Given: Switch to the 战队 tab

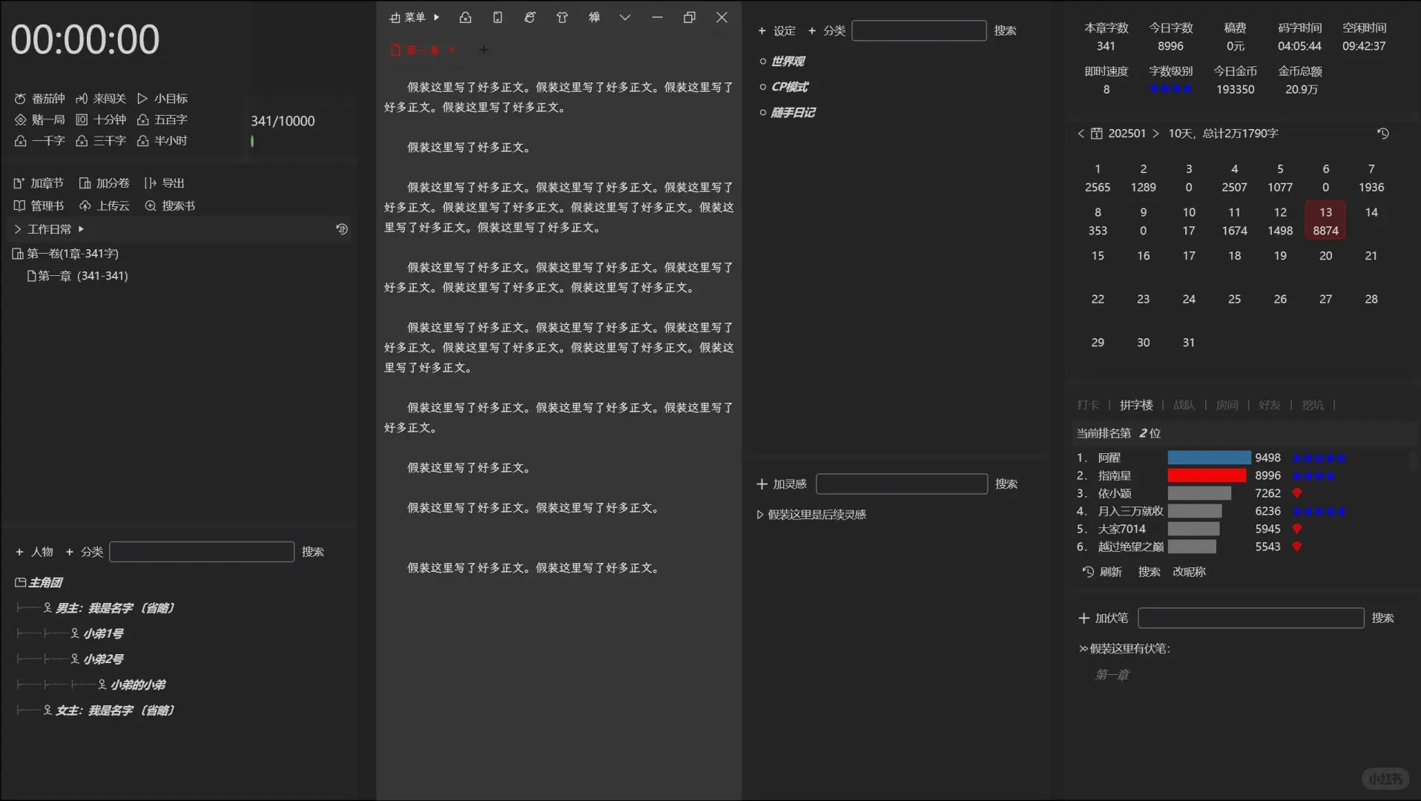Looking at the screenshot, I should coord(1184,405).
